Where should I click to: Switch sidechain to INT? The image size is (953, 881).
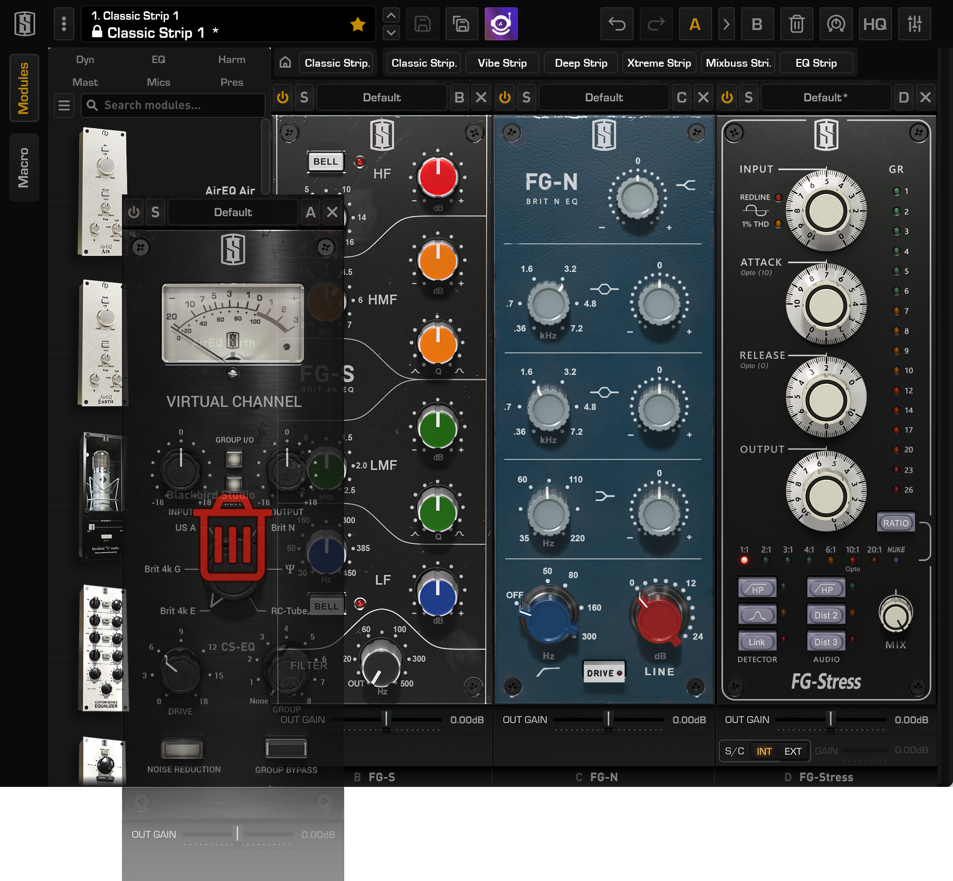(x=764, y=751)
